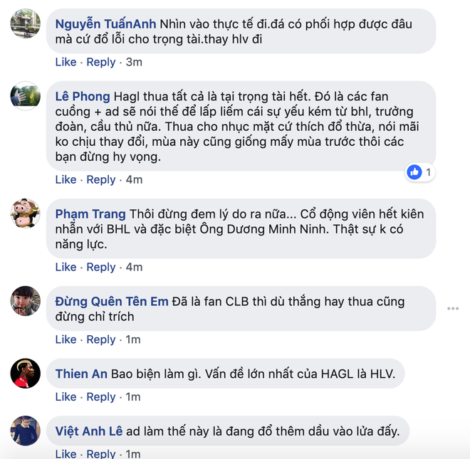The image size is (470, 459).
Task: Like Nguyễn TuấnAnh's comment
Action: (x=66, y=62)
